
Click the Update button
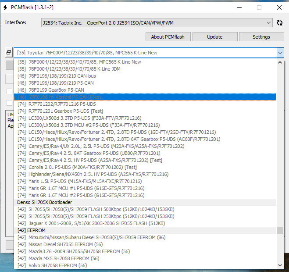point(215,37)
